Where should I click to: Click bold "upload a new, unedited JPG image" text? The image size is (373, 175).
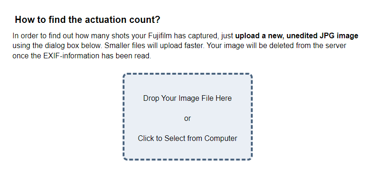[297, 36]
